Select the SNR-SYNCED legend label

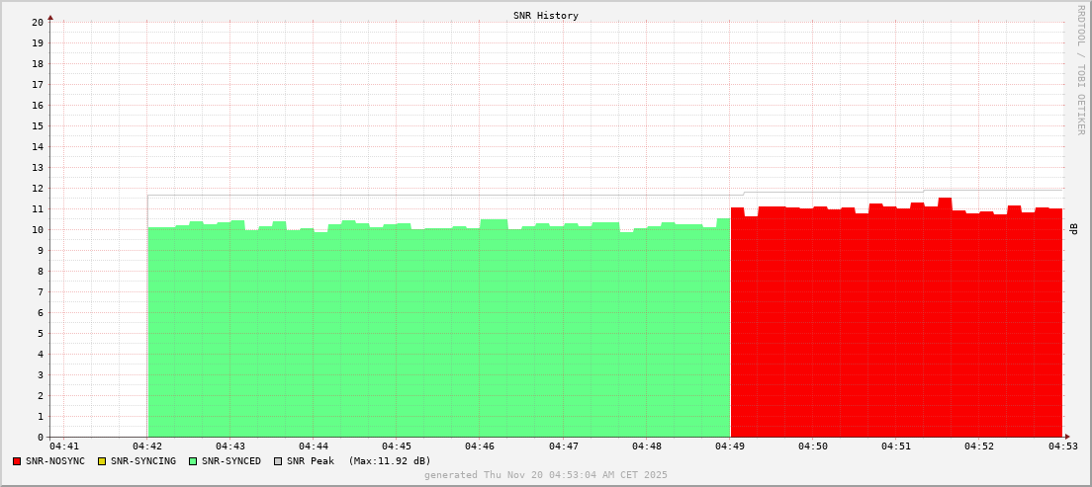click(231, 461)
